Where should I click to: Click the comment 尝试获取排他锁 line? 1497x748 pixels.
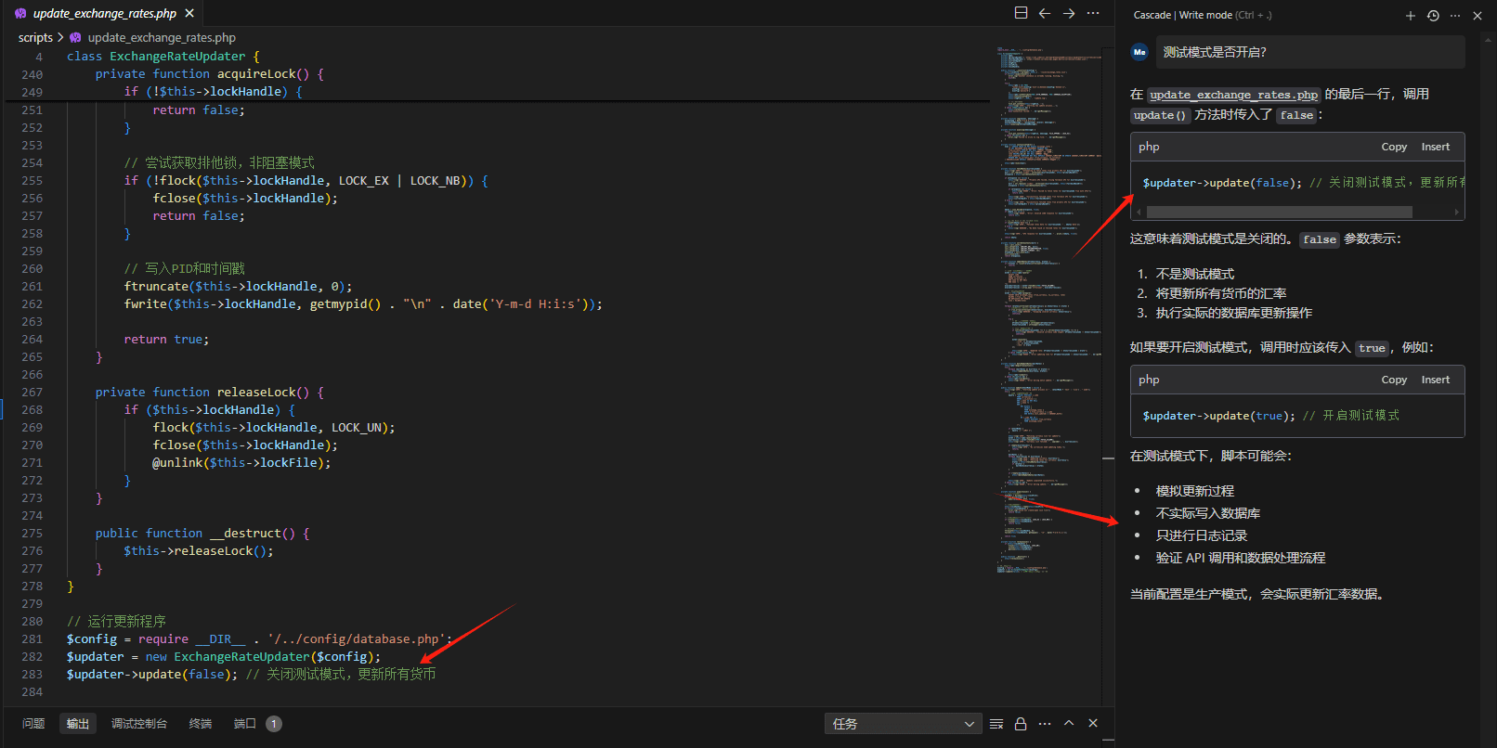[219, 163]
